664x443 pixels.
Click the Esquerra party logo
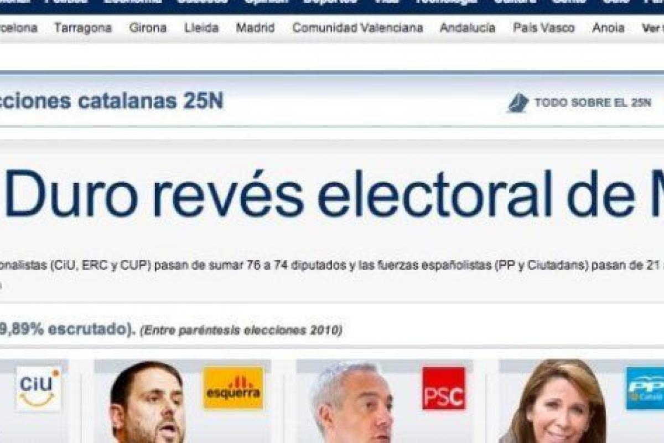tap(234, 388)
